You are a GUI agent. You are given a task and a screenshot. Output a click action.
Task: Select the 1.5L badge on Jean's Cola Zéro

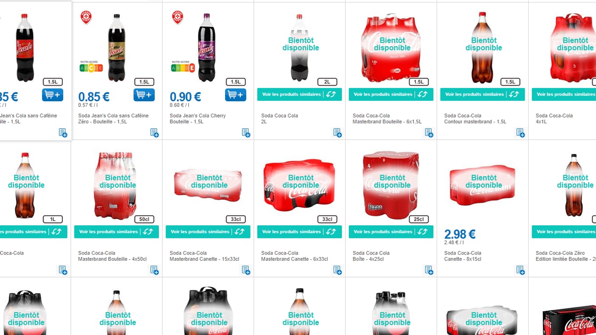(x=144, y=82)
